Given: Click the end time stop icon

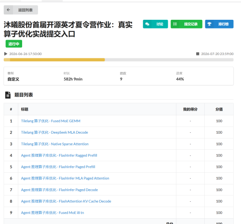Looking at the screenshot, I should tap(198, 54).
